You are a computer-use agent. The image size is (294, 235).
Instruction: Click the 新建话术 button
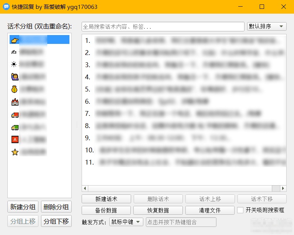click(x=106, y=199)
